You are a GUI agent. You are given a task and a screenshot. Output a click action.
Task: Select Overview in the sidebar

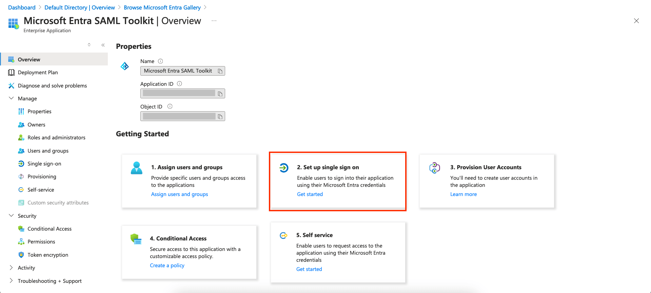coord(54,59)
